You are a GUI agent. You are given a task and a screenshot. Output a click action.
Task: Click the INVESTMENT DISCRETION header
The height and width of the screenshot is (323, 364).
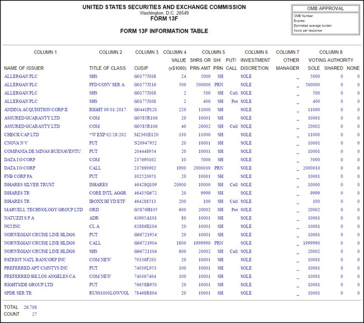point(255,64)
